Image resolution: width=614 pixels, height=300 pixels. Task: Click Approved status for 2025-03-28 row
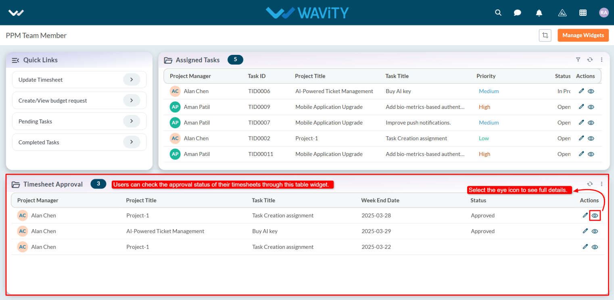(482, 215)
